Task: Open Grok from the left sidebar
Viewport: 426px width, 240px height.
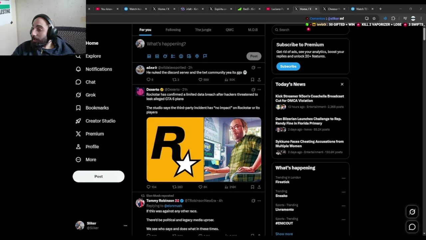Action: coord(86,95)
